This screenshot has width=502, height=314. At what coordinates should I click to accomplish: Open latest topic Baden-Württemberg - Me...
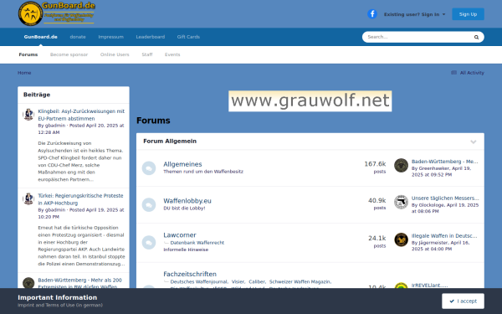pyautogui.click(x=445, y=161)
